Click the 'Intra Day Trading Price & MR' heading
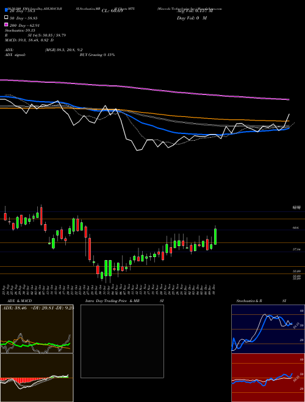The height and width of the screenshot is (402, 305). [112, 301]
